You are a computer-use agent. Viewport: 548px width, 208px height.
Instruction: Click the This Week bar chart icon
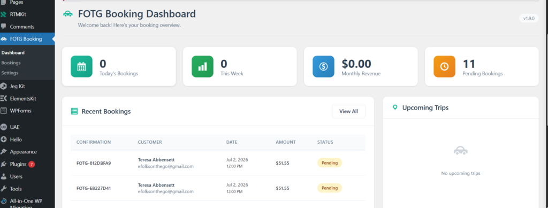click(202, 66)
